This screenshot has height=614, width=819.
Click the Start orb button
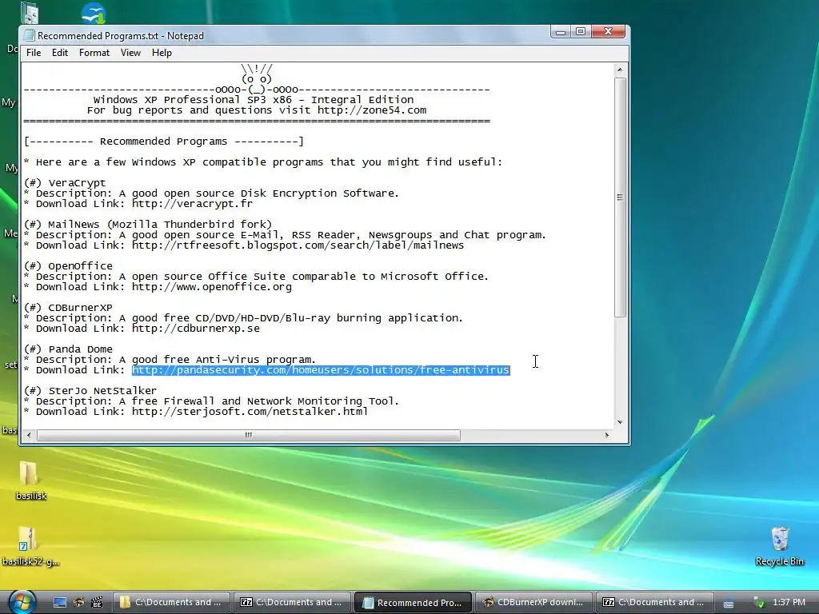(22, 602)
